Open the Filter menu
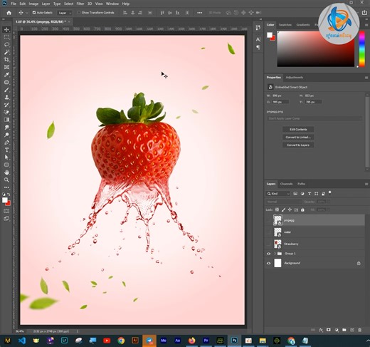This screenshot has height=347, width=370. [80, 4]
